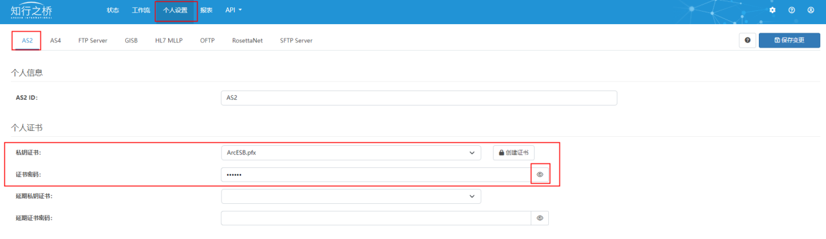Open the user account icon in header
The width and height of the screenshot is (826, 239).
click(810, 10)
